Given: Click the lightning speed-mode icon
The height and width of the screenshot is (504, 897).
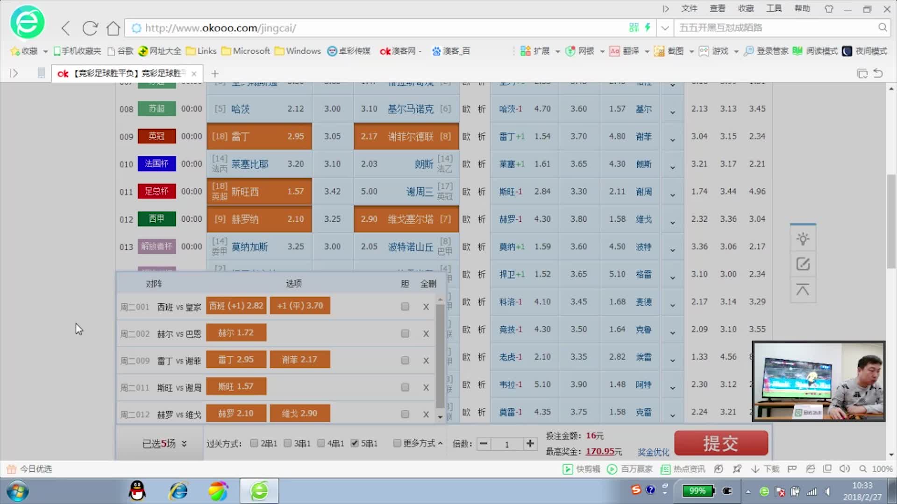Looking at the screenshot, I should tap(648, 28).
